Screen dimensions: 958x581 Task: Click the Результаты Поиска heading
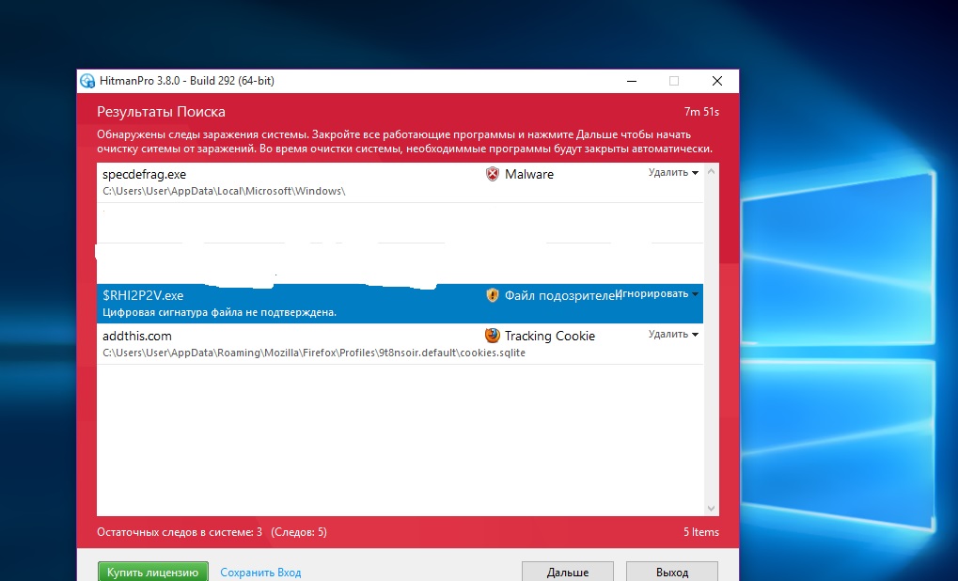tap(161, 112)
